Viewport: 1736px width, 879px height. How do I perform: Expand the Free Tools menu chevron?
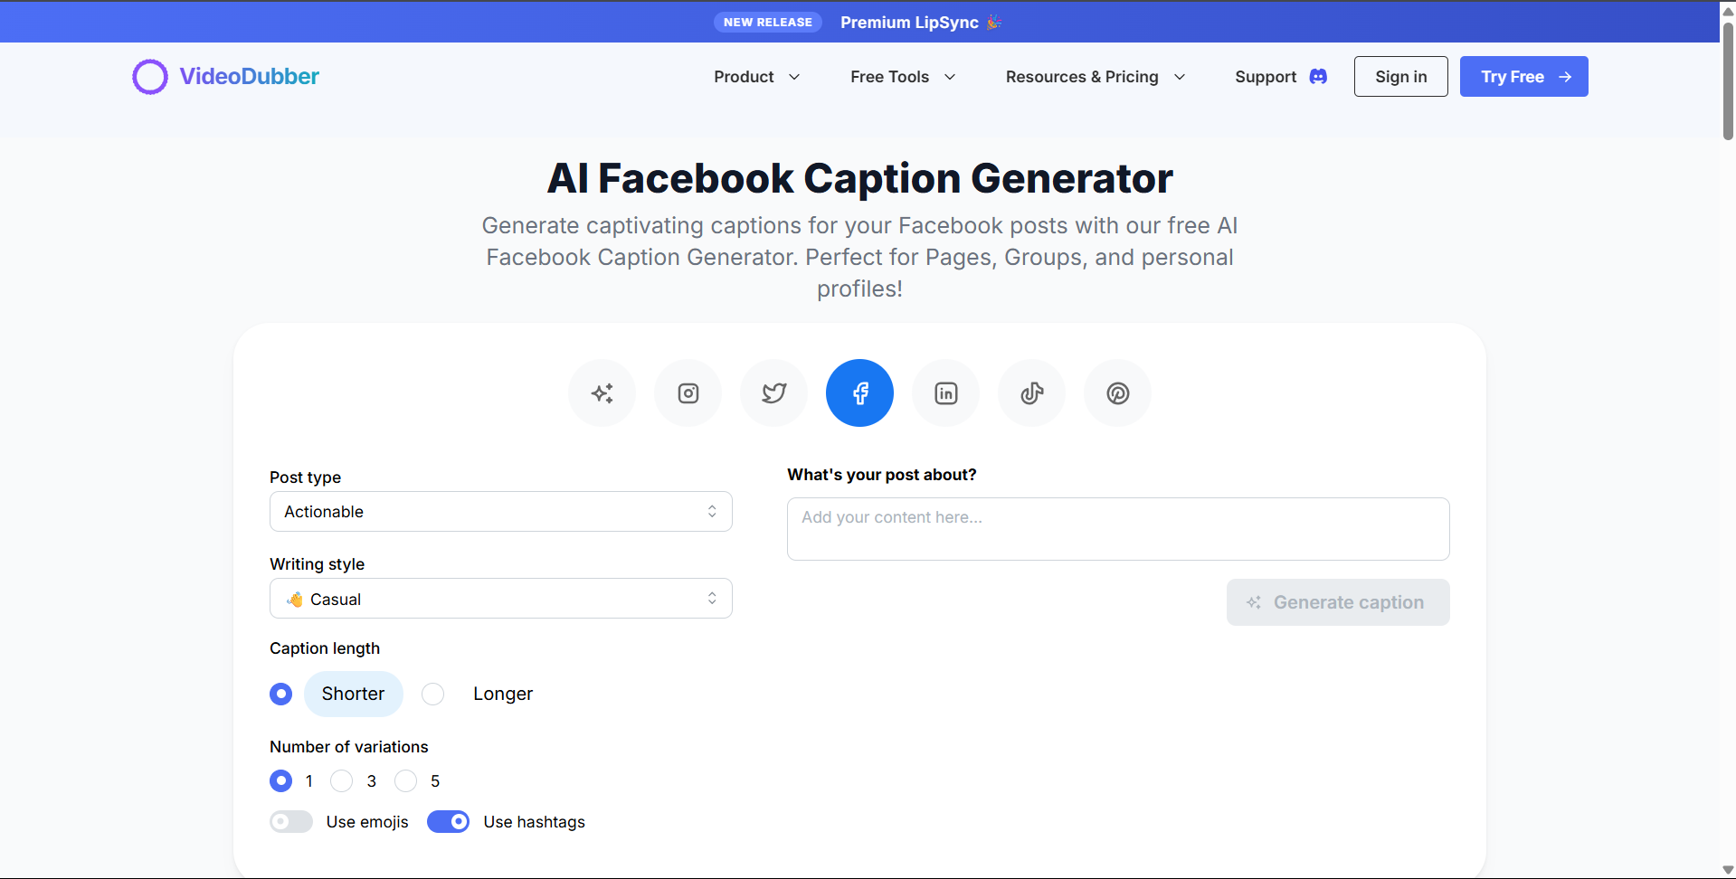[950, 77]
